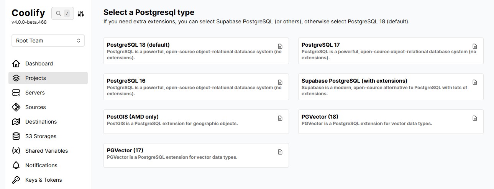Click the settings sliders icon near search

81,14
